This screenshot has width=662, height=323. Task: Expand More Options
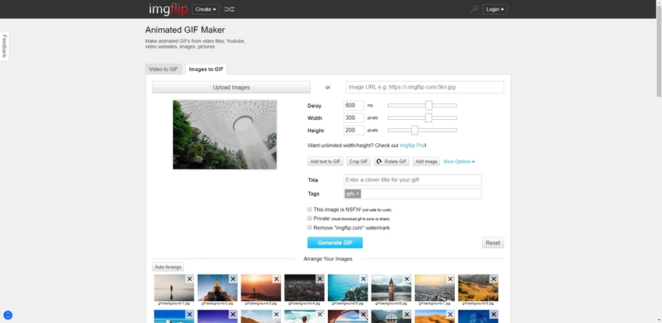(459, 162)
